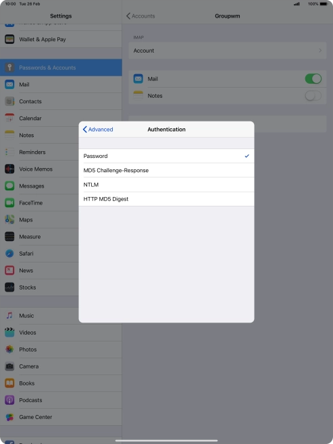Open Passwords & Accounts settings

point(61,67)
